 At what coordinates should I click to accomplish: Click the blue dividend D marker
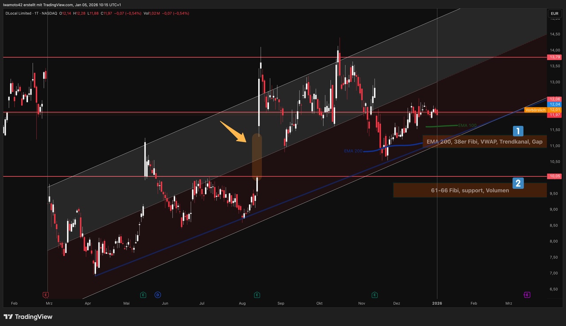[x=157, y=295]
